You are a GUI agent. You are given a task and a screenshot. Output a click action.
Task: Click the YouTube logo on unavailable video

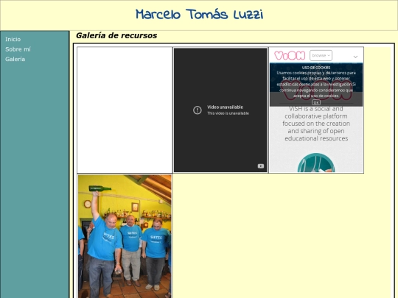[261, 166]
